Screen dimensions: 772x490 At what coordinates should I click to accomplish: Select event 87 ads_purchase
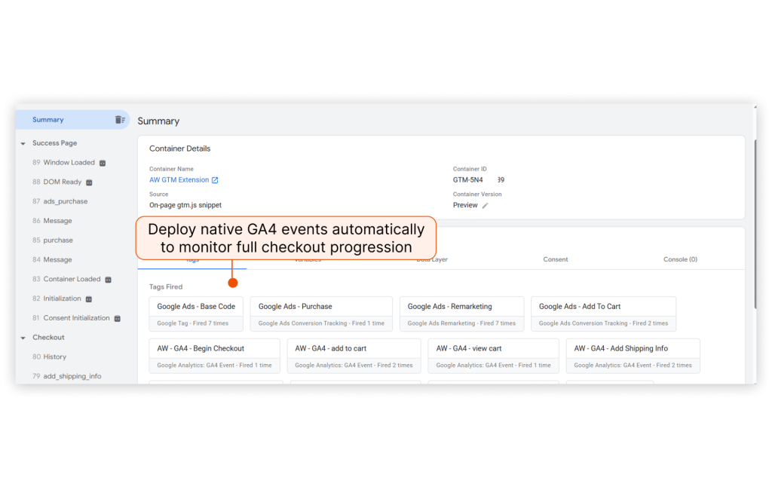tap(60, 201)
